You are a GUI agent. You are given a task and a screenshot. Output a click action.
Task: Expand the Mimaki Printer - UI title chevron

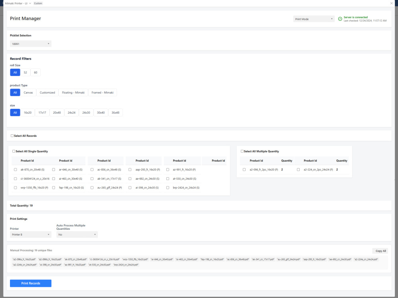pyautogui.click(x=30, y=3)
